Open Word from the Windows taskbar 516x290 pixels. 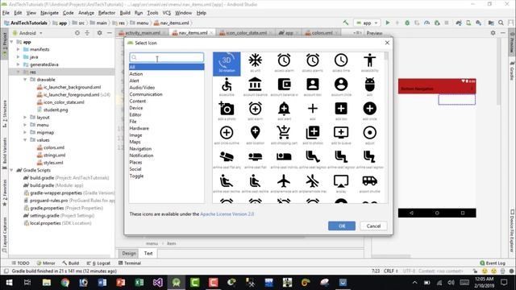point(102,283)
